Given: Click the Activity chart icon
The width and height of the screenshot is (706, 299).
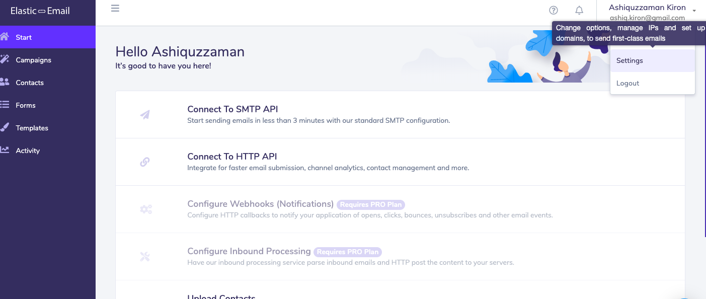Looking at the screenshot, I should click(x=5, y=150).
